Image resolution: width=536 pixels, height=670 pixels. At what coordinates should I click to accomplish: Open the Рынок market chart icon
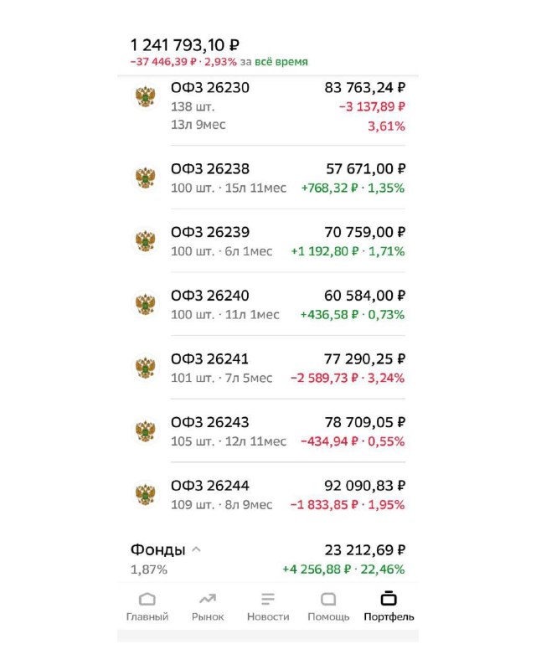point(208,599)
